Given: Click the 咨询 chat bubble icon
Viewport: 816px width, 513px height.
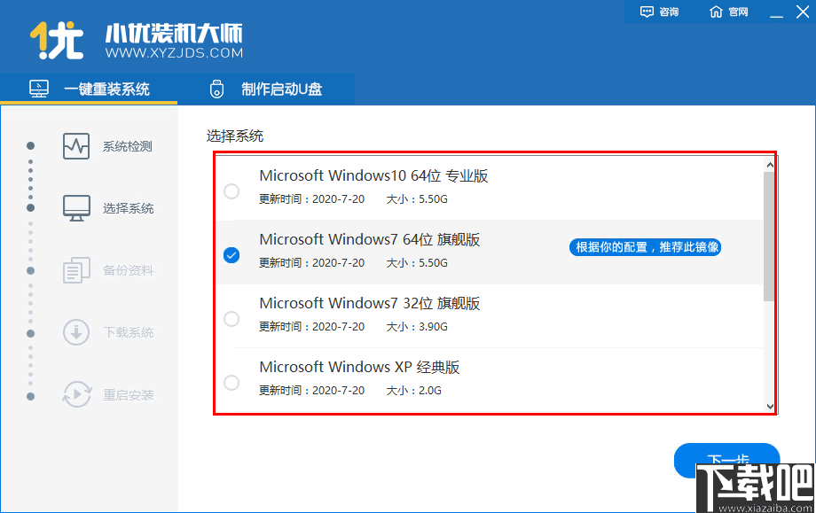Looking at the screenshot, I should click(647, 12).
